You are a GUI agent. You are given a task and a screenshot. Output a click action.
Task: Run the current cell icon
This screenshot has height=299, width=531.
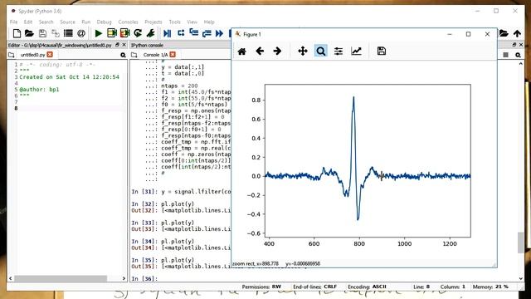111,33
